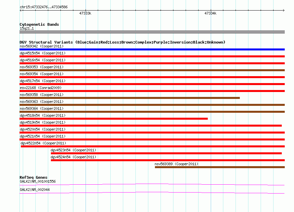Click the 47333k ruler position marker
This screenshot has height=212, width=294.
coord(85,14)
